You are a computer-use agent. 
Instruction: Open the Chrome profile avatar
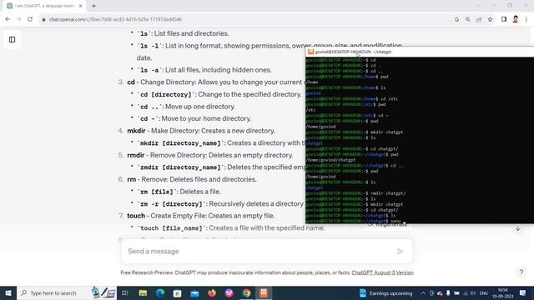(x=516, y=19)
